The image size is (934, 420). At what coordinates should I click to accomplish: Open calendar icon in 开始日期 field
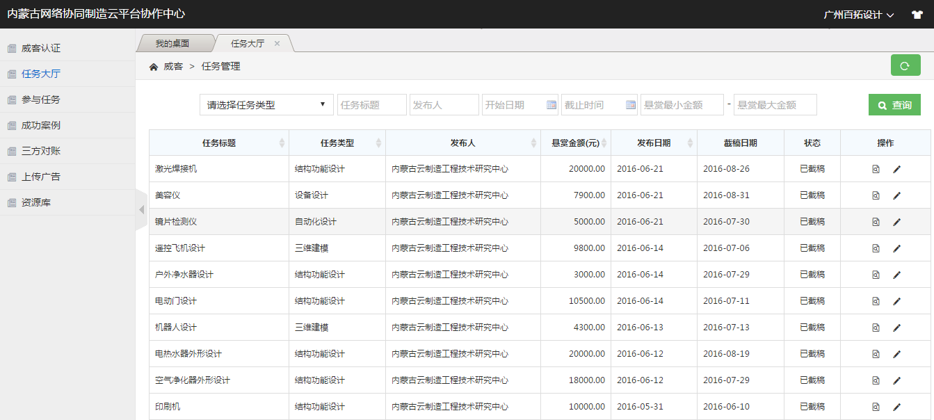pos(551,105)
